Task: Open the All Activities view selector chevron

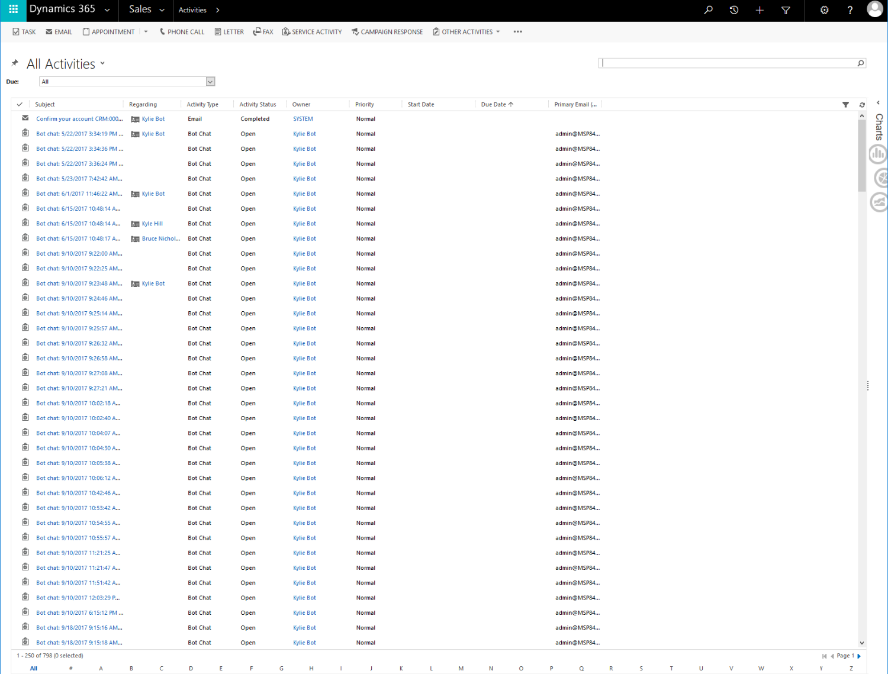Action: click(x=102, y=63)
